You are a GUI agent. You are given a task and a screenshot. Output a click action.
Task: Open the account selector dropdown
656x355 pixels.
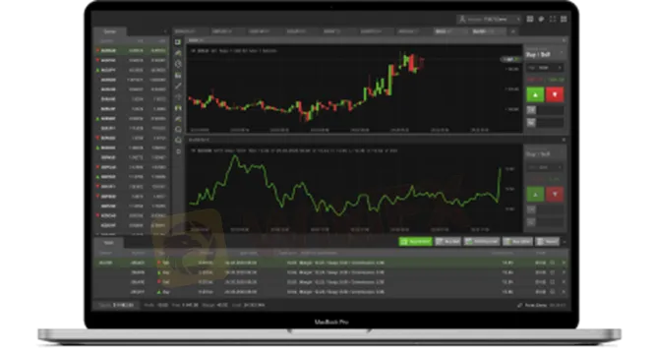489,20
